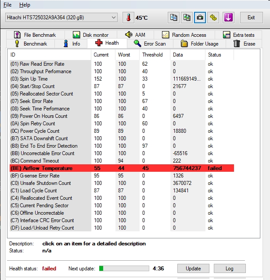270x280 pixels.
Task: Select the (C7) Interface CRC Error Count row
Action: pos(122,220)
